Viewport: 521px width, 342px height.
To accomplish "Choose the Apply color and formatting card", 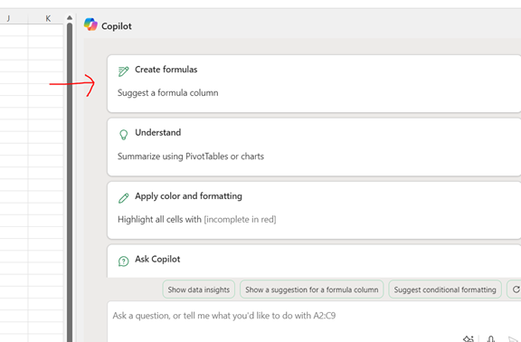I will click(314, 211).
